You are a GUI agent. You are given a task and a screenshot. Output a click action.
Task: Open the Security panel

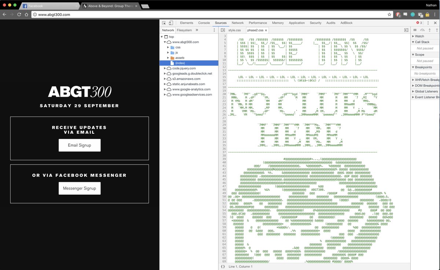[x=315, y=23]
